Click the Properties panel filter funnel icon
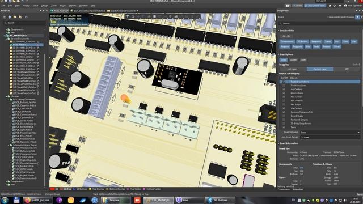363x204 pixels. pyautogui.click(x=358, y=17)
